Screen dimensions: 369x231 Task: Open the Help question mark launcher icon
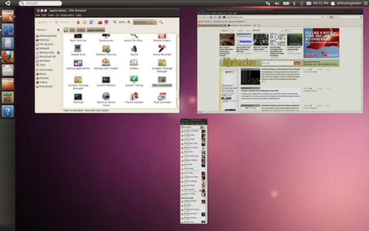pos(7,111)
